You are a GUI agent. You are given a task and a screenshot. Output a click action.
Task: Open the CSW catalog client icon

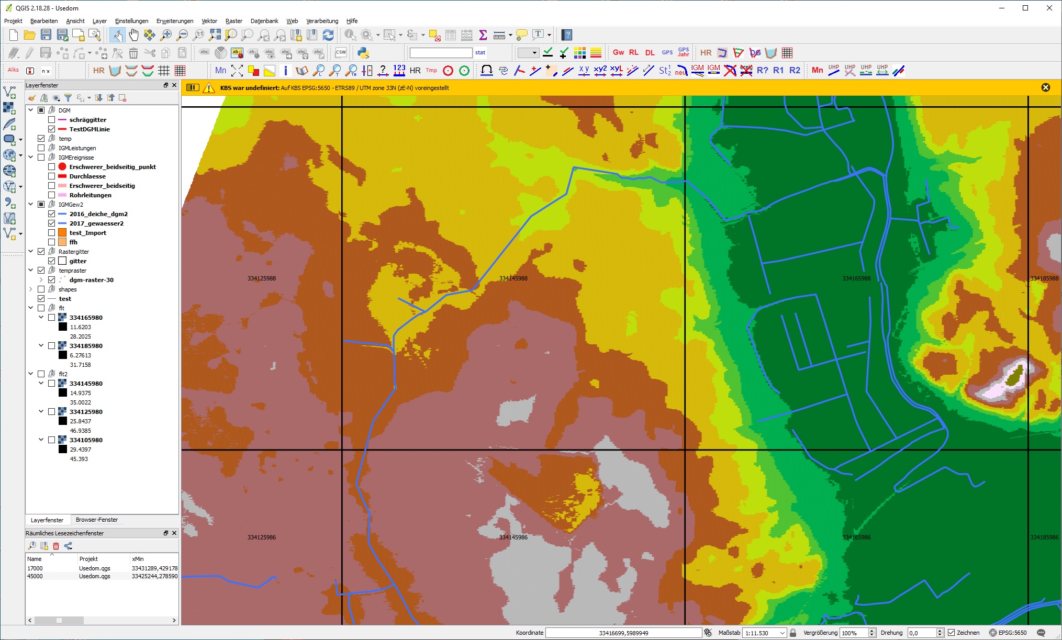pos(341,53)
